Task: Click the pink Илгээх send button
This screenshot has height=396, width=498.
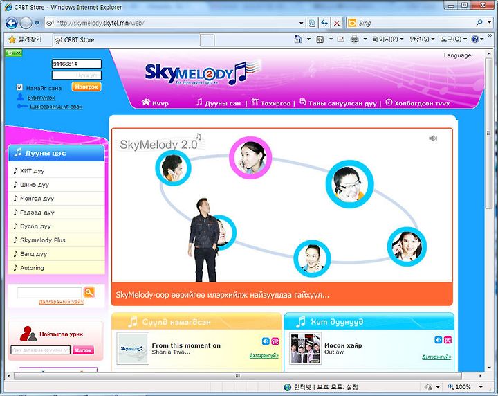Action: click(83, 350)
